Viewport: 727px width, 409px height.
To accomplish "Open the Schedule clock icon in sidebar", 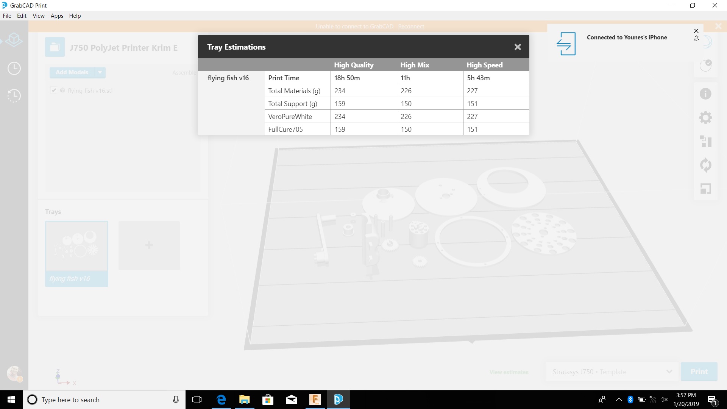I will point(14,69).
